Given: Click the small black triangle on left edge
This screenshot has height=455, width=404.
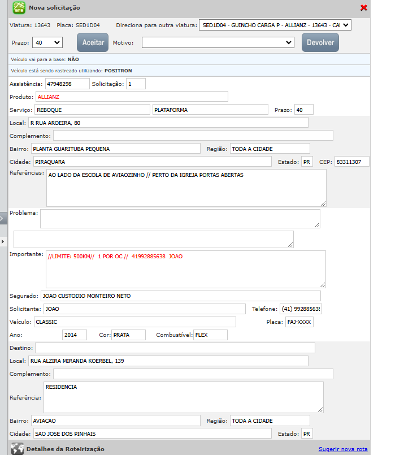Looking at the screenshot, I should 2,241.
